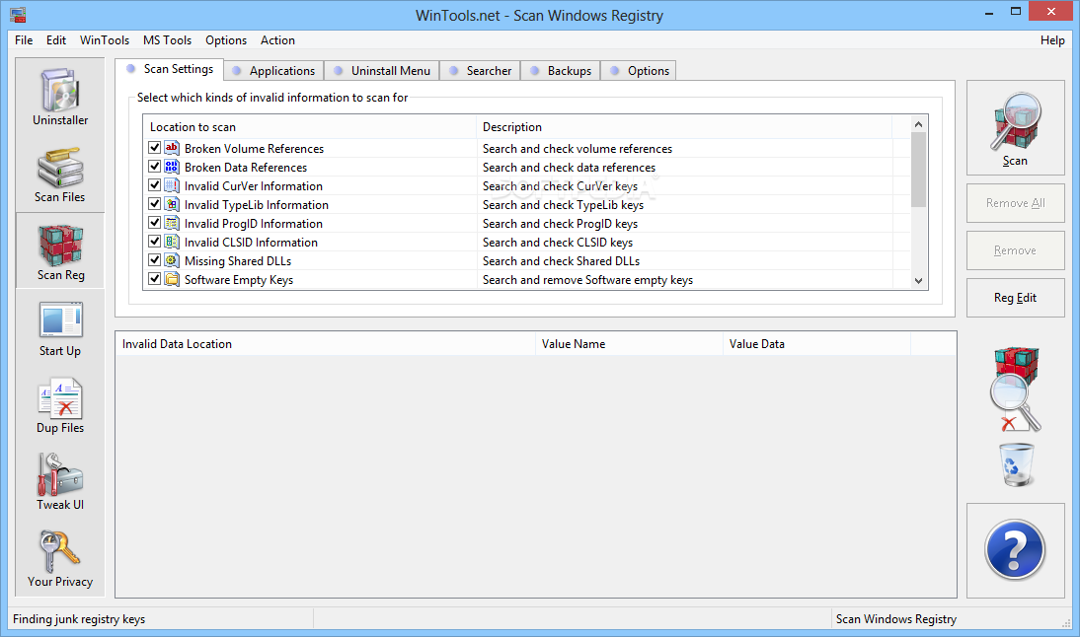Click the registry cube with magnifier icon

click(1016, 390)
